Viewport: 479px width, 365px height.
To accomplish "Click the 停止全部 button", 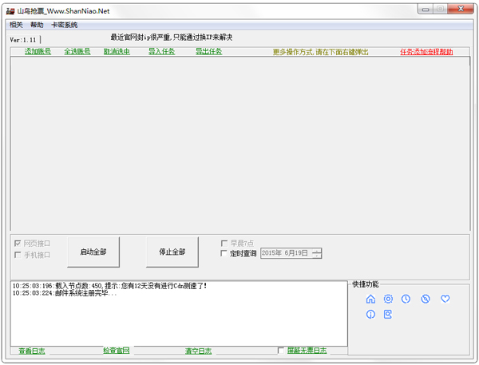I will pyautogui.click(x=172, y=252).
